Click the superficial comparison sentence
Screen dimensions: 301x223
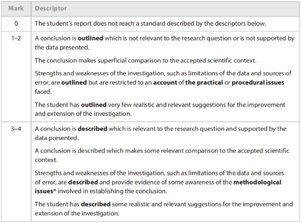point(145,60)
